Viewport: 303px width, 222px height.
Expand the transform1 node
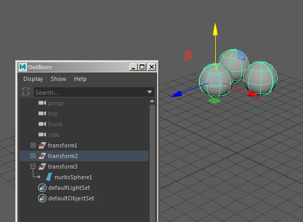point(33,145)
